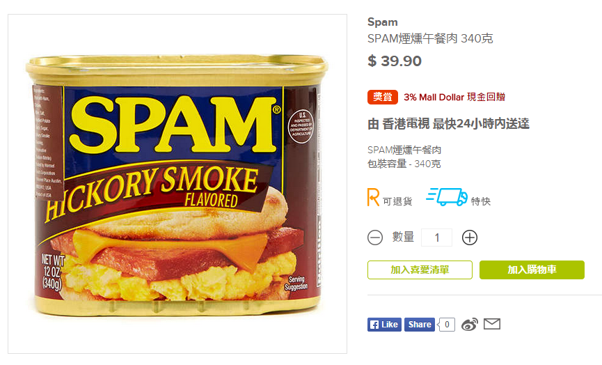Viewport: 602px width, 365px height.
Task: Open the 3% Mall Dollar cashback link
Action: pos(454,98)
